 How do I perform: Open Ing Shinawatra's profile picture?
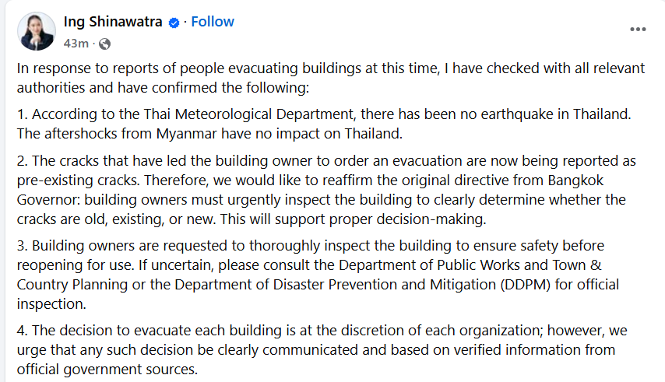coord(37,31)
